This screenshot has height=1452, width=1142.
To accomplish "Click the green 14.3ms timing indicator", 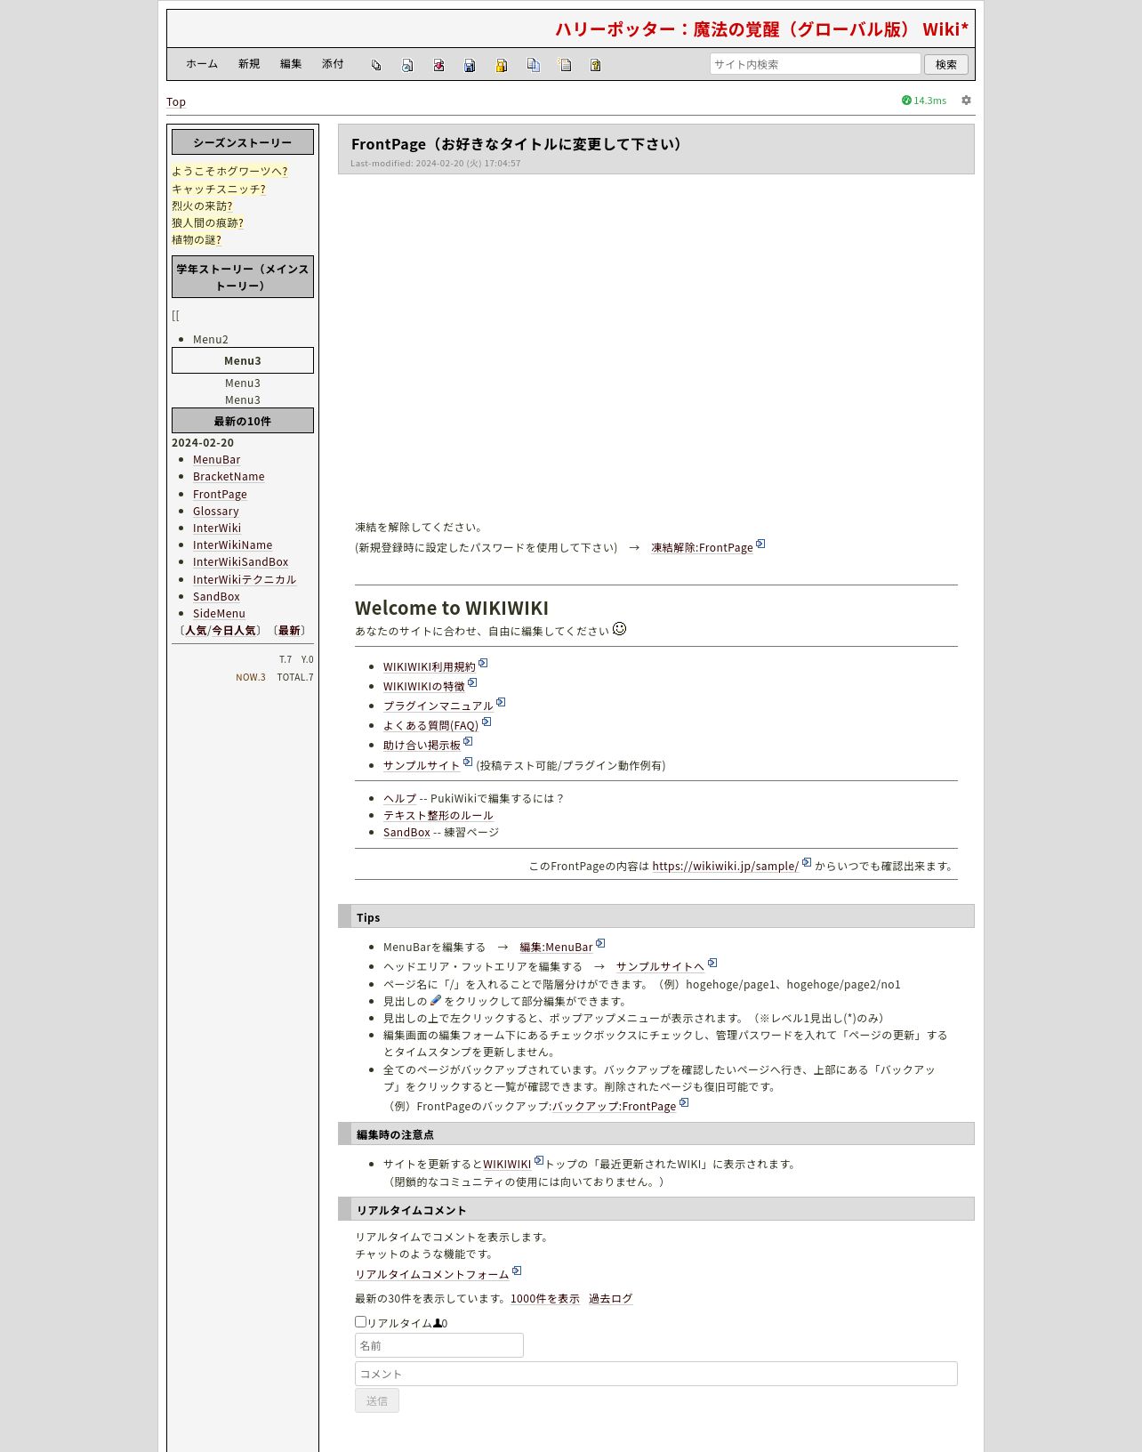I will 924,101.
